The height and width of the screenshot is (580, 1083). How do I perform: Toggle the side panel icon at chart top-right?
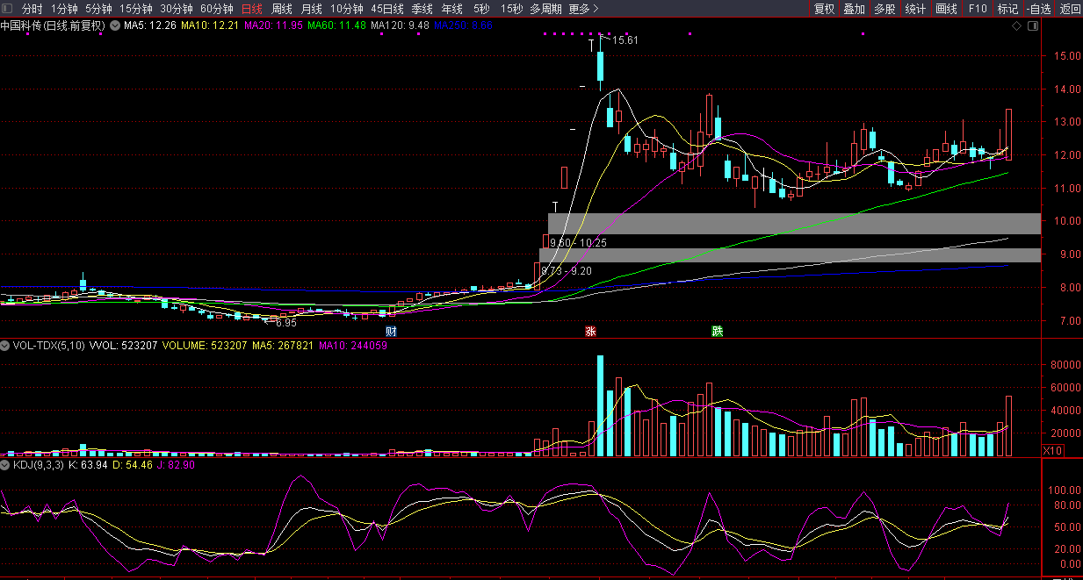coord(1033,26)
